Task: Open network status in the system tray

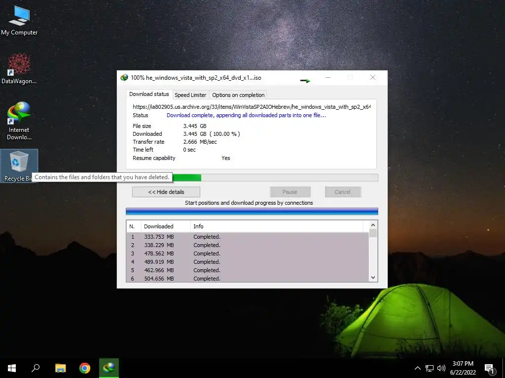Action: tap(430, 368)
